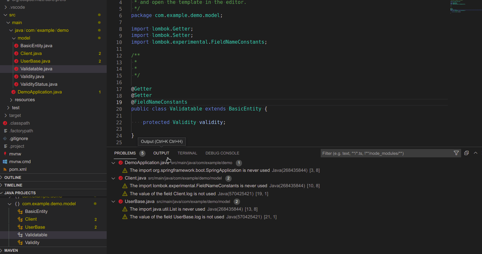Viewport: 482px width, 254px height.
Task: Open Validity.java from the explorer
Action: [31, 76]
